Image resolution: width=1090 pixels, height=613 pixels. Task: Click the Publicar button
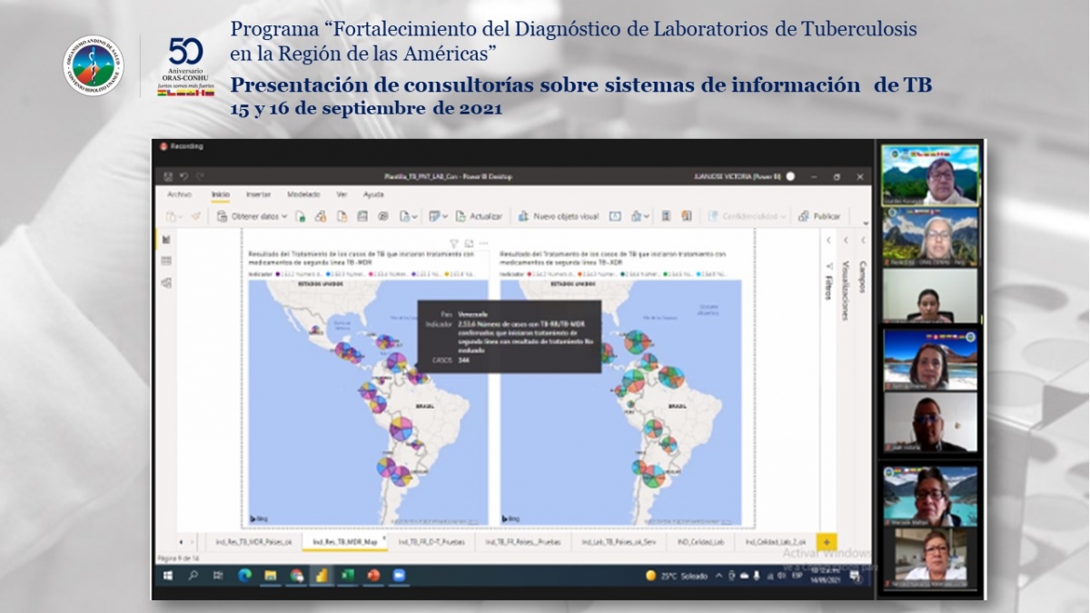coord(819,216)
